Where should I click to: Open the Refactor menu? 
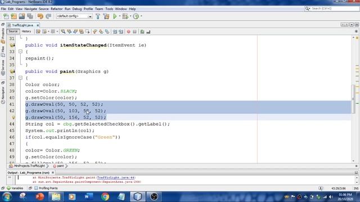pos(56,9)
